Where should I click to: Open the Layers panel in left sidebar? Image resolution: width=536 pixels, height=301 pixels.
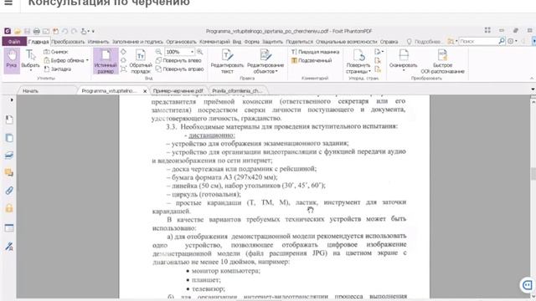[9, 156]
